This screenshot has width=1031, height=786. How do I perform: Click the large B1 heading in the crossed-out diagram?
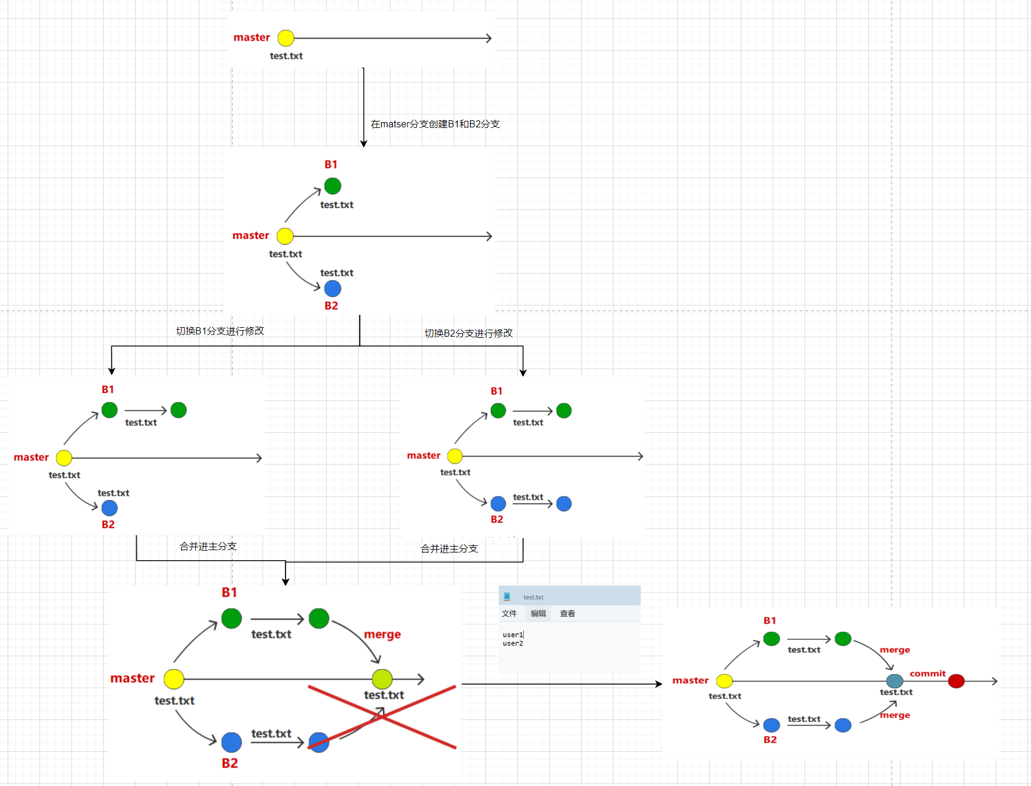(229, 593)
